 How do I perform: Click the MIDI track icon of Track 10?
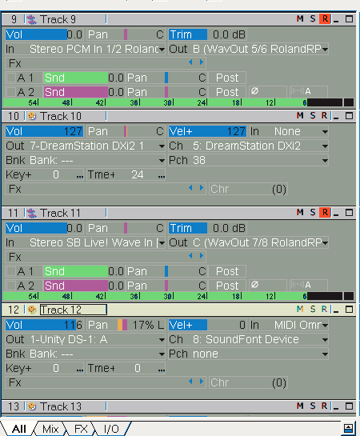32,116
